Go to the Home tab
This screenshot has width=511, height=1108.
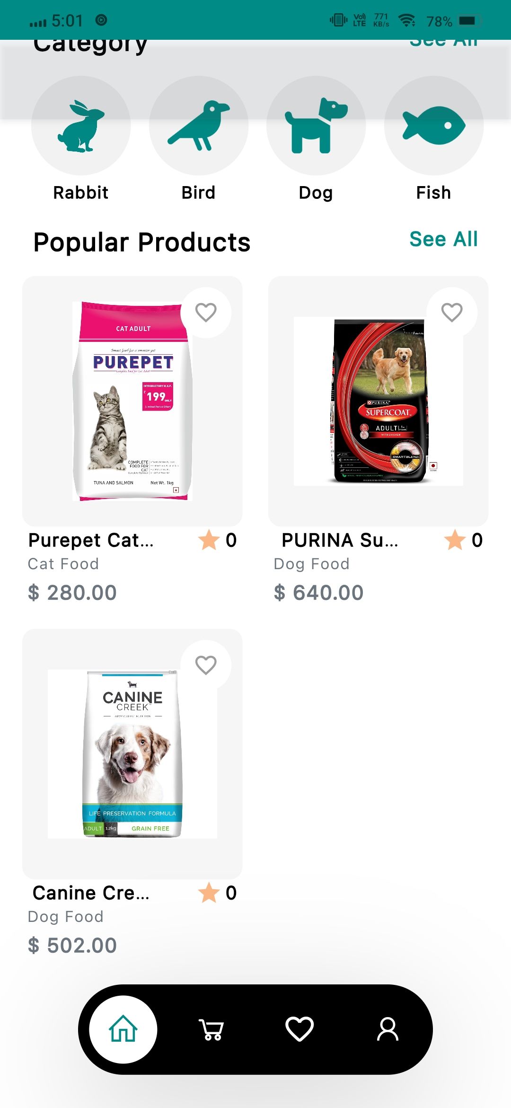(123, 1029)
